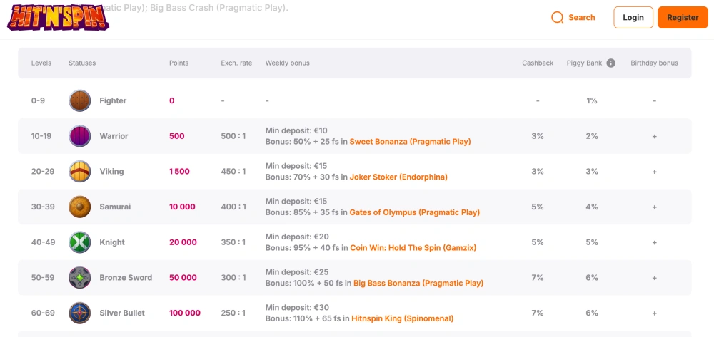The width and height of the screenshot is (714, 337).
Task: Click the 50 000 points value
Action: pyautogui.click(x=183, y=278)
